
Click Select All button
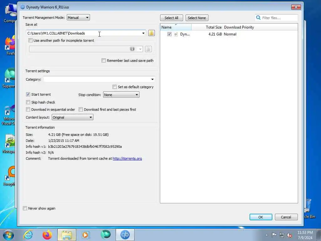click(x=171, y=18)
